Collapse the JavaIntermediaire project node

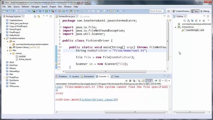click(x=4, y=38)
